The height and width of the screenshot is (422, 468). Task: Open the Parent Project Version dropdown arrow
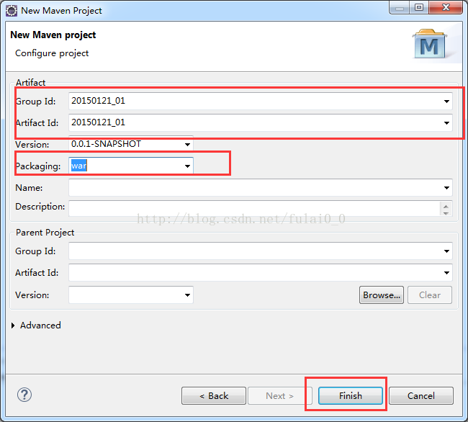coord(187,295)
